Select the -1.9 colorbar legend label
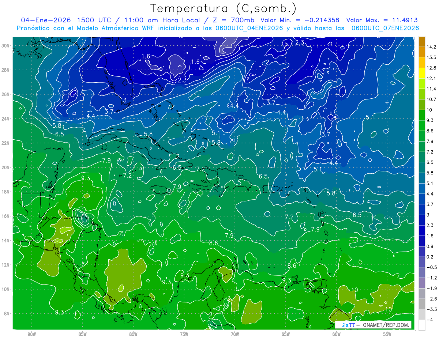439x339 pixels. (x=431, y=288)
